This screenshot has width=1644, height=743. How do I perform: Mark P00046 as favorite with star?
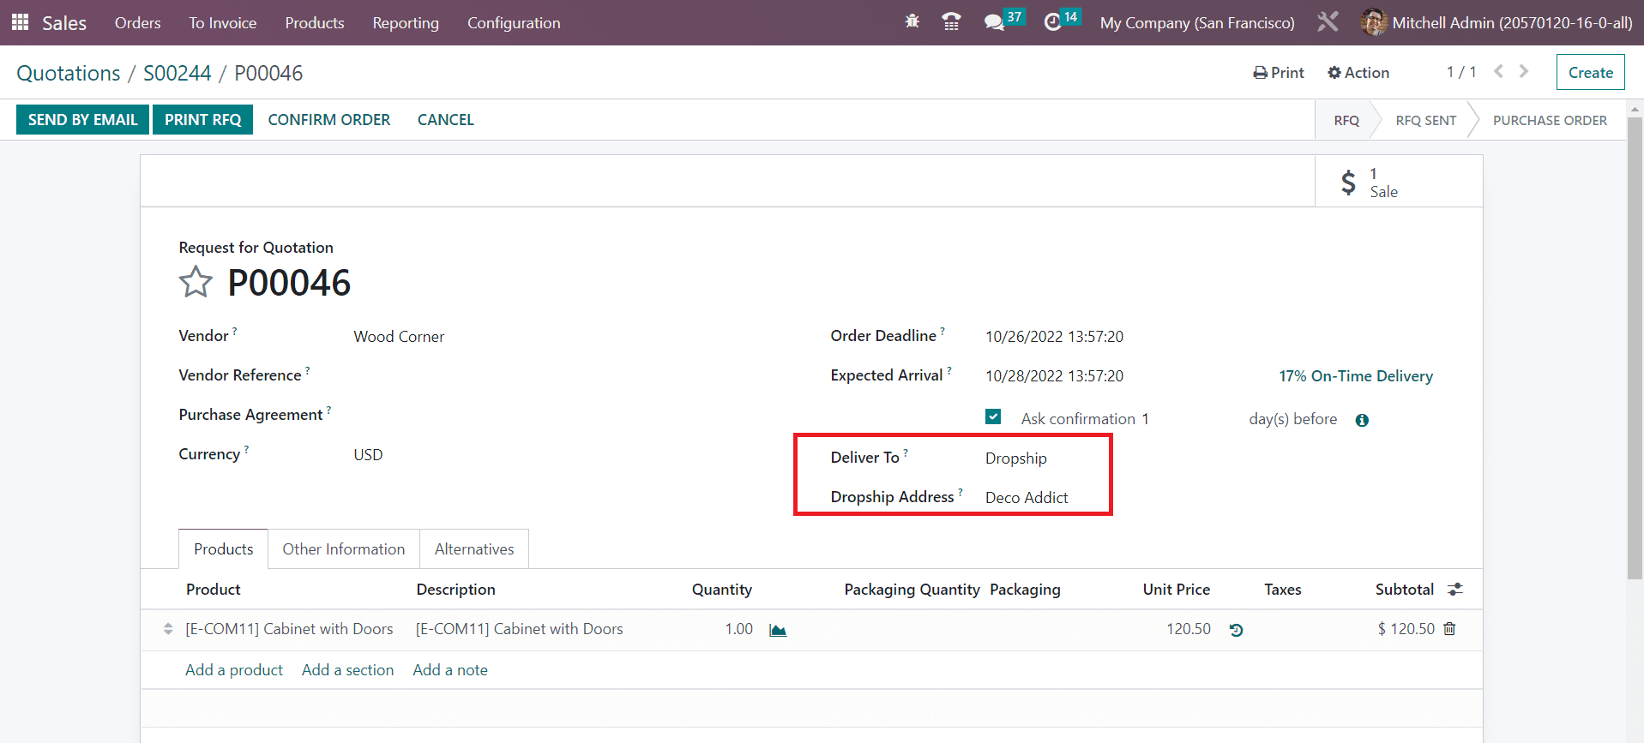(x=196, y=282)
